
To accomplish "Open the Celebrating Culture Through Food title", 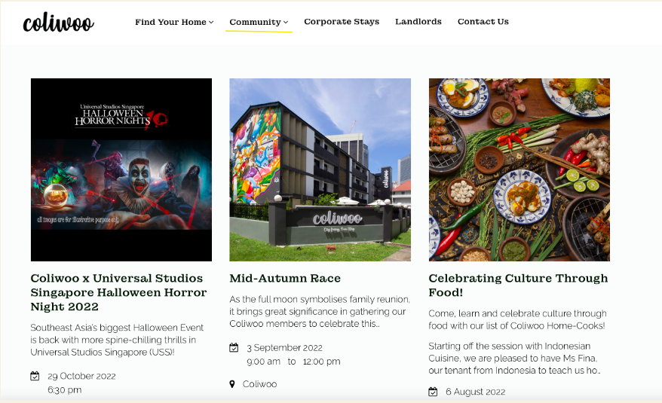I will point(518,285).
